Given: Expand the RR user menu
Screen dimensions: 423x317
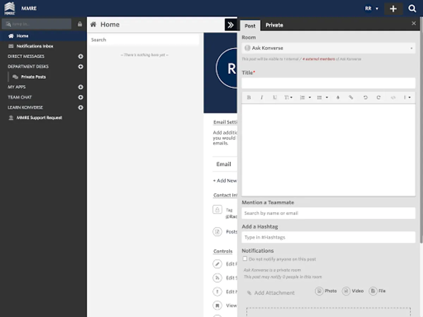Looking at the screenshot, I should click(x=371, y=8).
